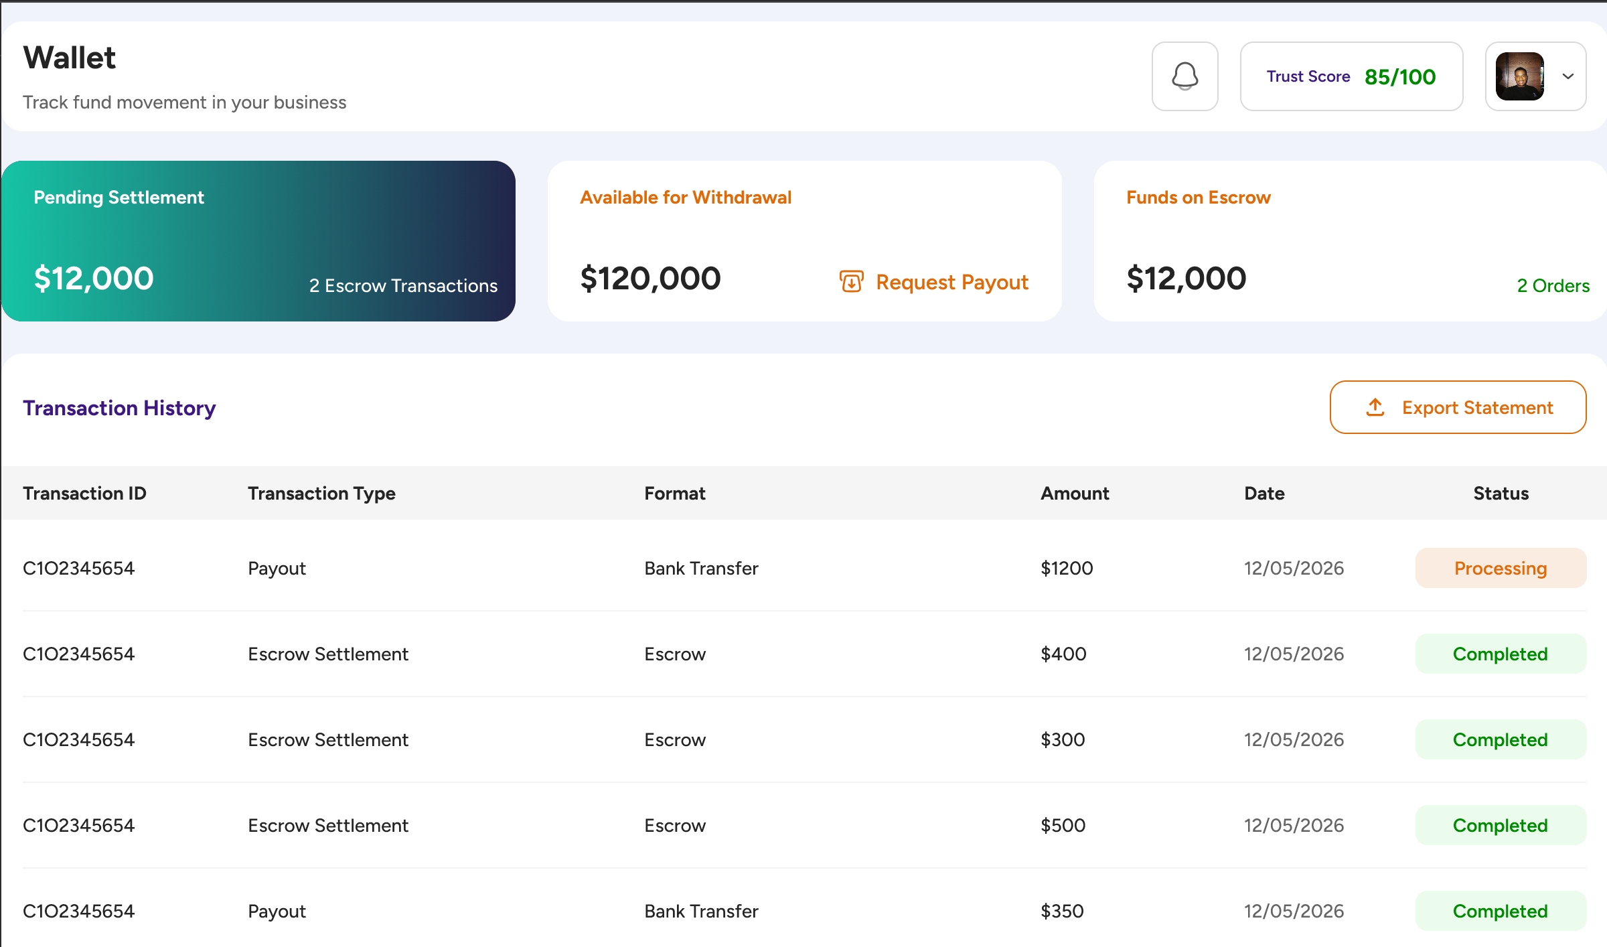This screenshot has height=947, width=1607.
Task: Click the user profile avatar photo
Action: [x=1519, y=76]
